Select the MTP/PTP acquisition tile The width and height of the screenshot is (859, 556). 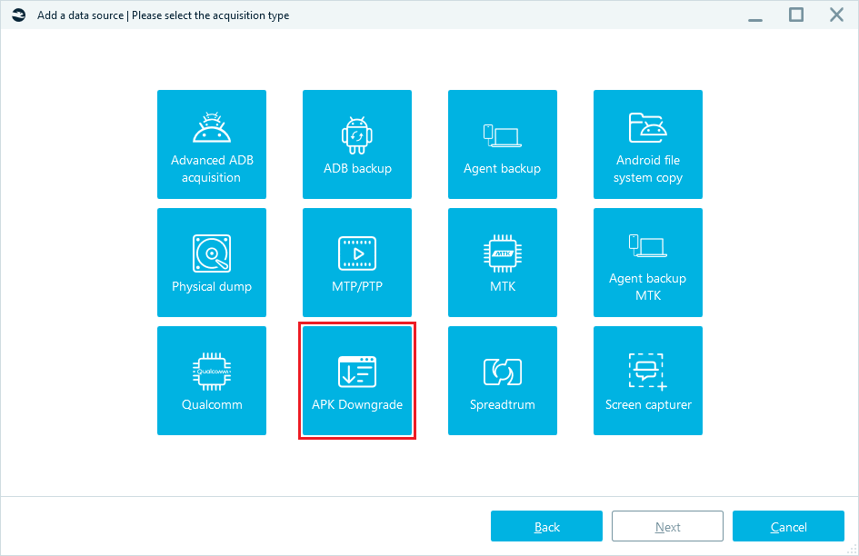coord(356,263)
